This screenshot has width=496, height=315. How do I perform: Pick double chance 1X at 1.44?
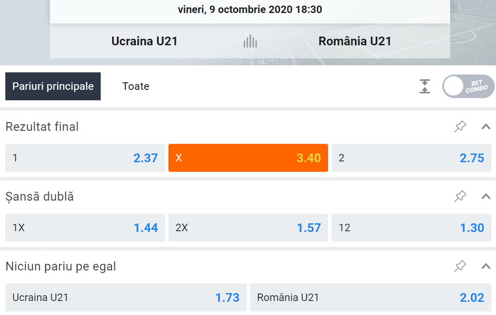click(x=85, y=227)
